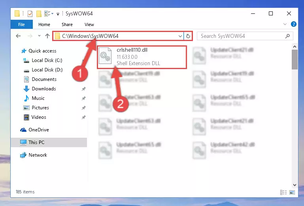The width and height of the screenshot is (304, 206).
Task: Minimize the SysWOW64 window
Action: point(253,13)
